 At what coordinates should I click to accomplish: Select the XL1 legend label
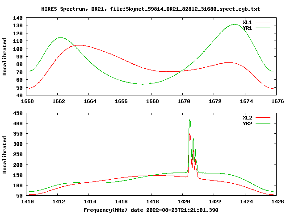(x=247, y=22)
